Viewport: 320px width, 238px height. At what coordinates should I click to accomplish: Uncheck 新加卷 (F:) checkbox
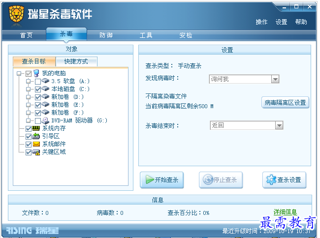pyautogui.click(x=38, y=113)
